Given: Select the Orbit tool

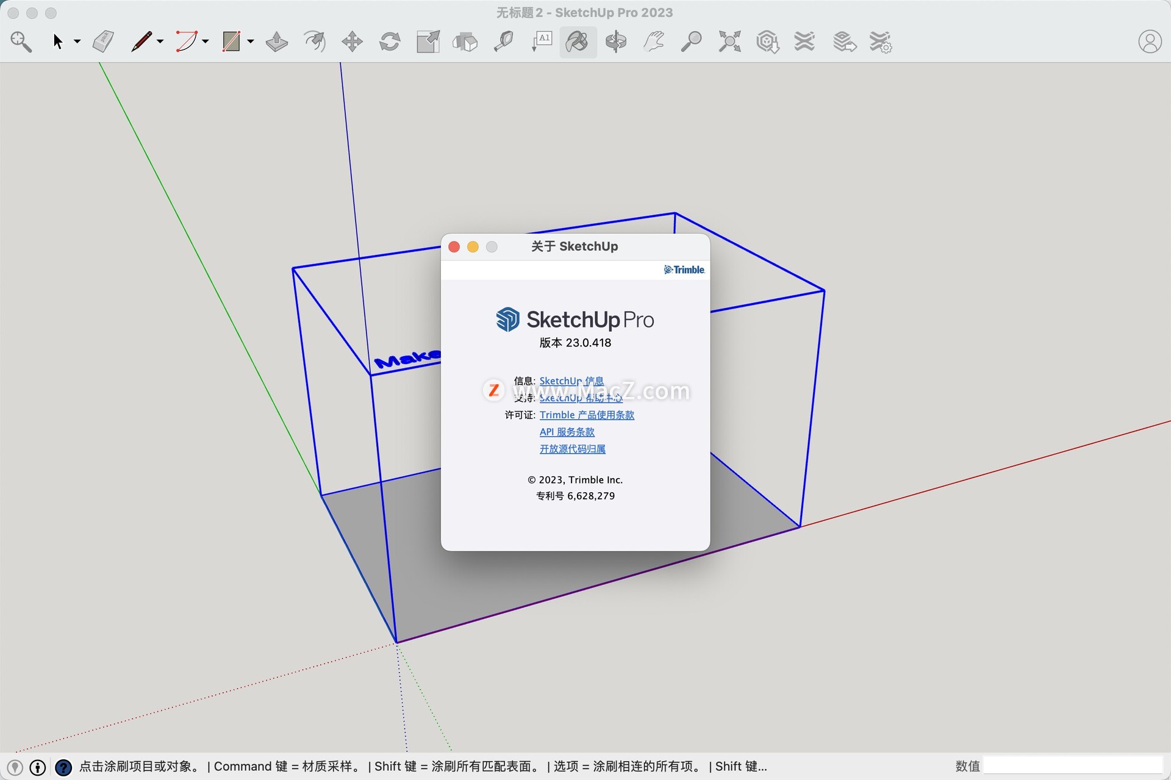Looking at the screenshot, I should coord(616,41).
